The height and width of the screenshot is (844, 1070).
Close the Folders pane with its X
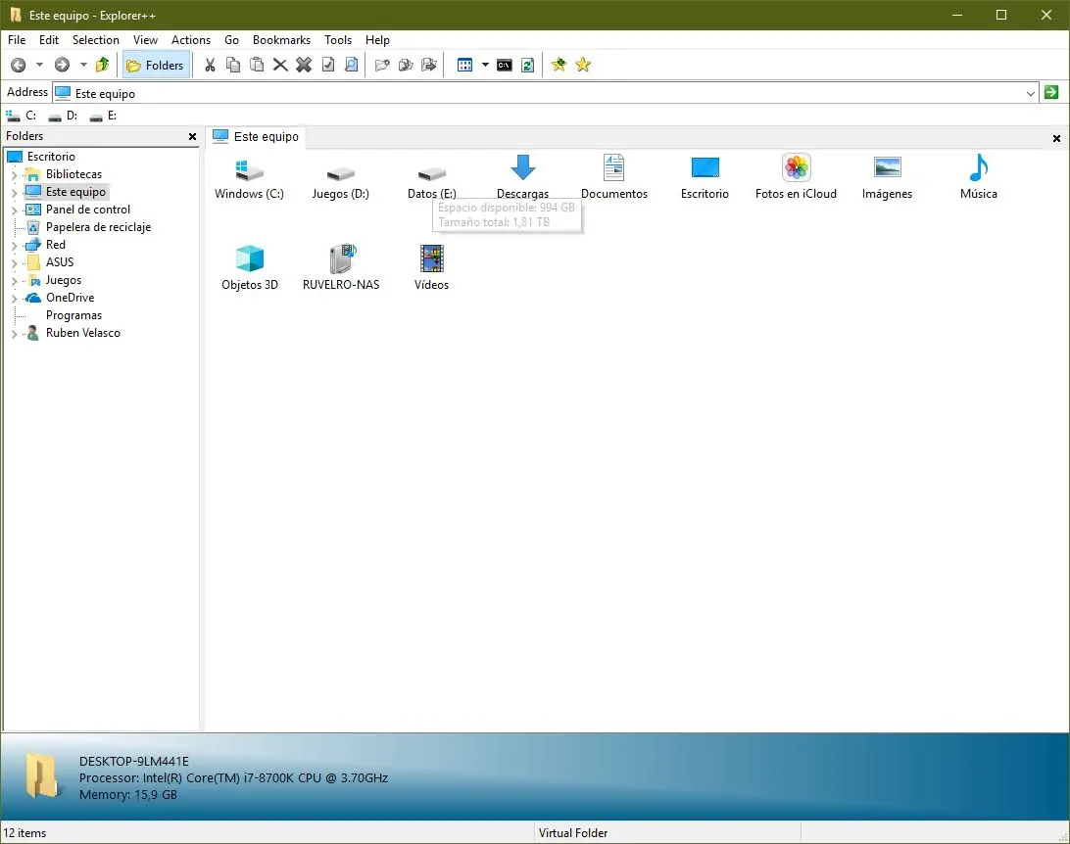[192, 137]
